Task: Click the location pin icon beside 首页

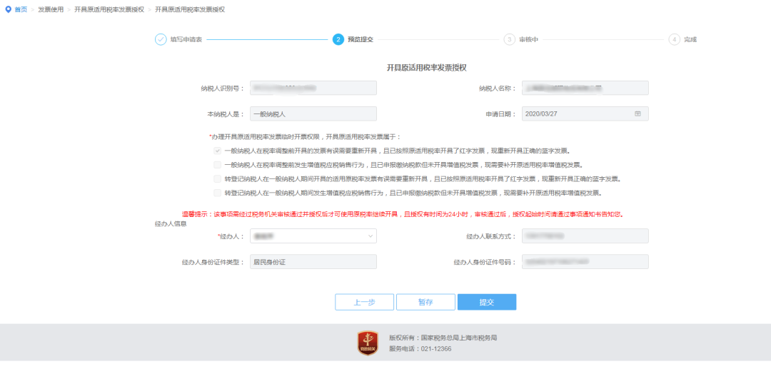Action: (x=8, y=9)
